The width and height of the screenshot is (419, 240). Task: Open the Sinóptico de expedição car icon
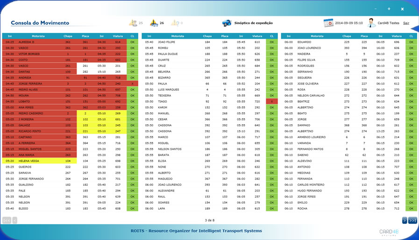[227, 23]
